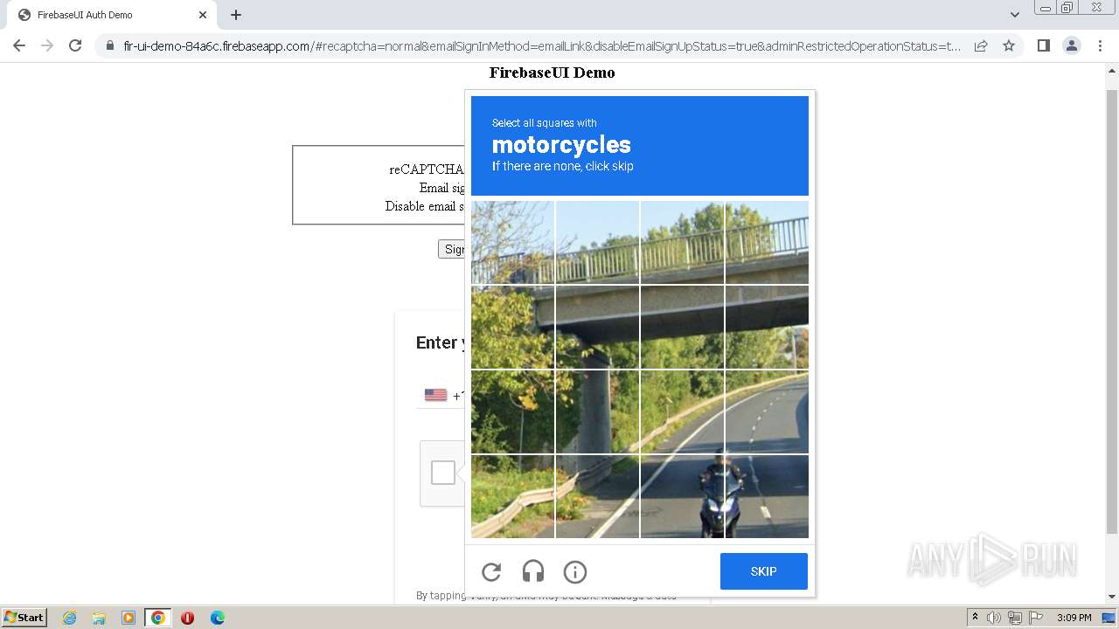Click the SKIP button
This screenshot has height=629, width=1119.
[764, 571]
